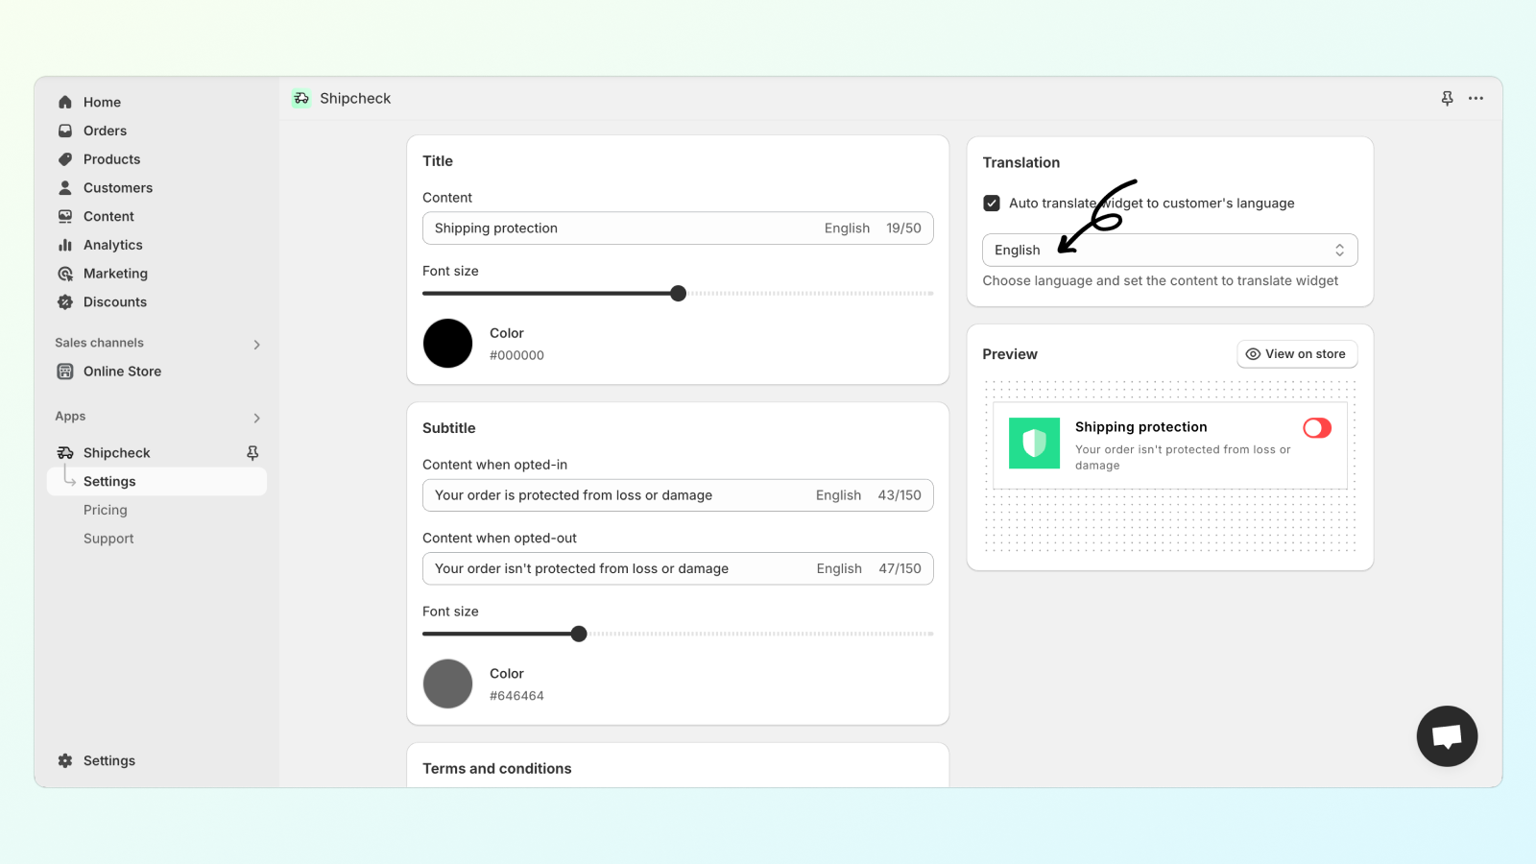
Task: Open the English language dropdown
Action: click(1169, 250)
